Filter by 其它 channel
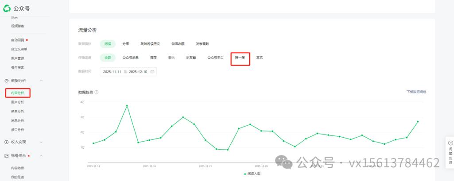 pos(260,58)
